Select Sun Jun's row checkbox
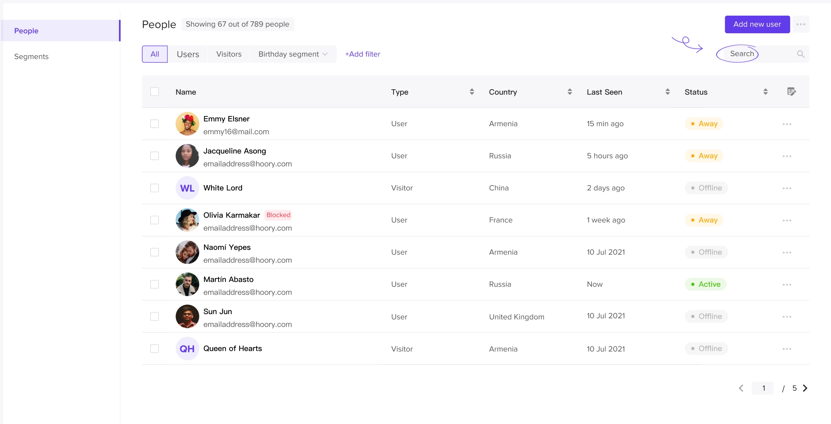Image resolution: width=831 pixels, height=424 pixels. pos(154,317)
